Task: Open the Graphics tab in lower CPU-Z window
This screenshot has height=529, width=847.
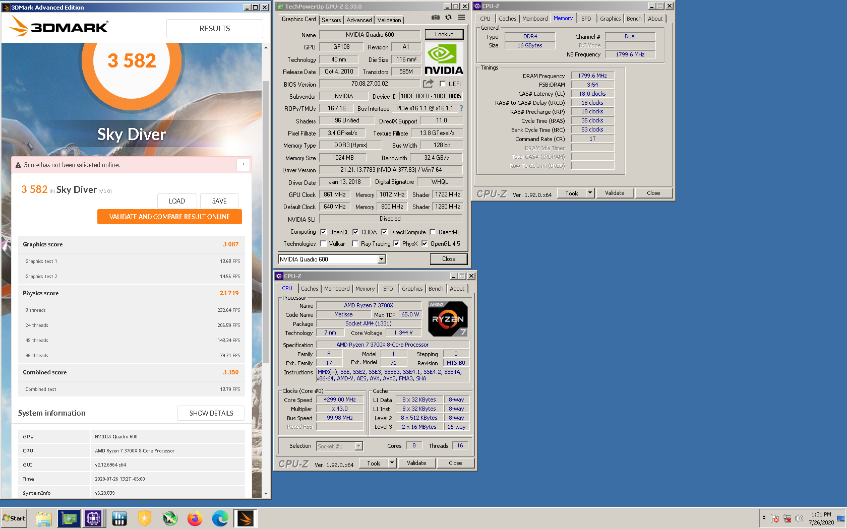Action: click(412, 289)
